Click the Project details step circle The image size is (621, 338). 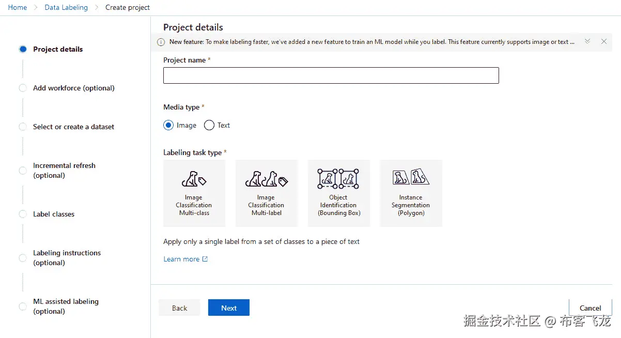[x=23, y=49]
